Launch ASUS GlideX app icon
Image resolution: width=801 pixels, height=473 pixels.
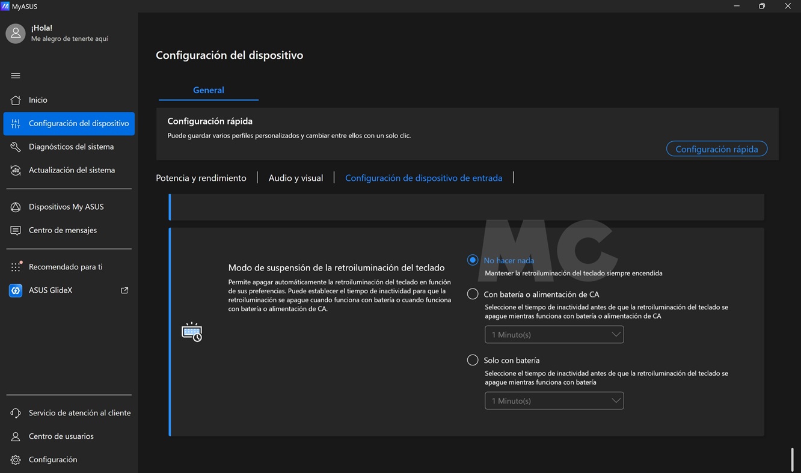pos(16,291)
